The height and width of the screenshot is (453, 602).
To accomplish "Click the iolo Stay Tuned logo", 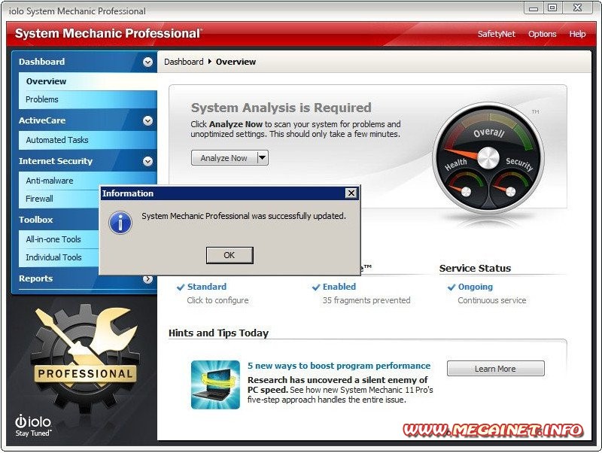I will coord(33,426).
